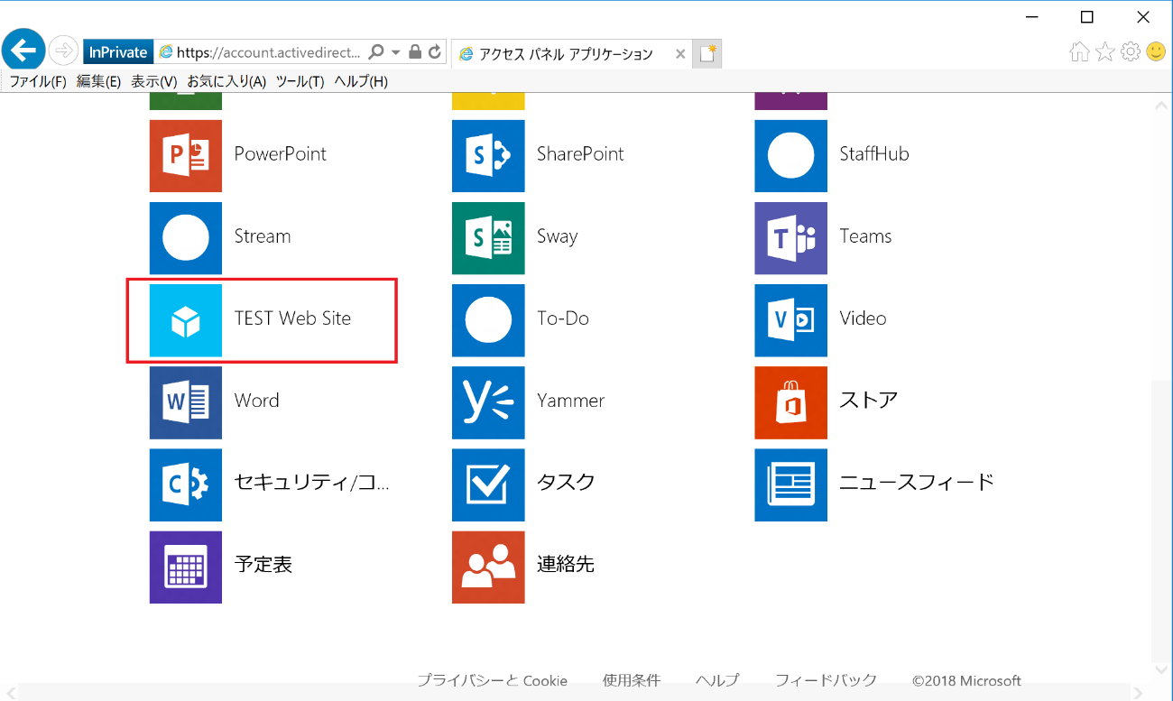Open the お気に入り(A) menu

tap(226, 81)
